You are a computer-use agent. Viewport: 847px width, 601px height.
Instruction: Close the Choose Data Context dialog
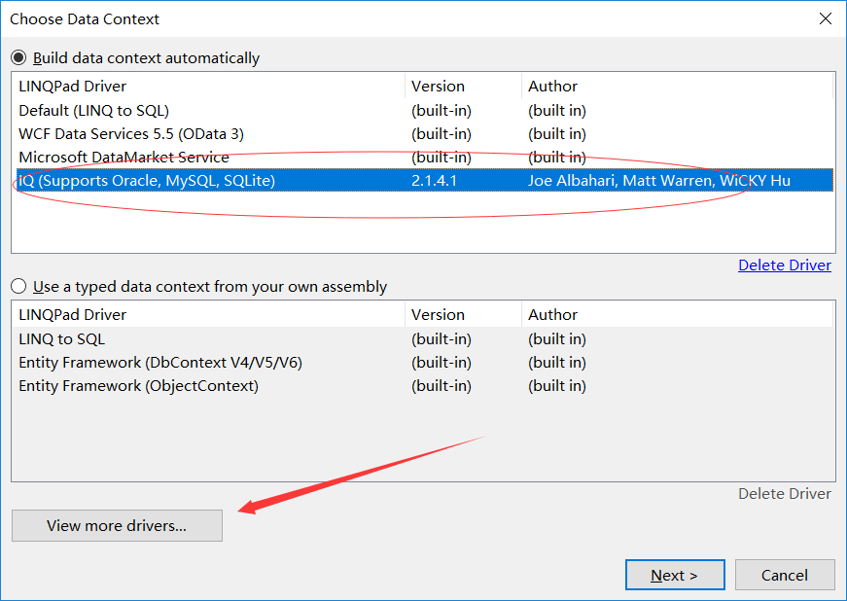click(826, 18)
